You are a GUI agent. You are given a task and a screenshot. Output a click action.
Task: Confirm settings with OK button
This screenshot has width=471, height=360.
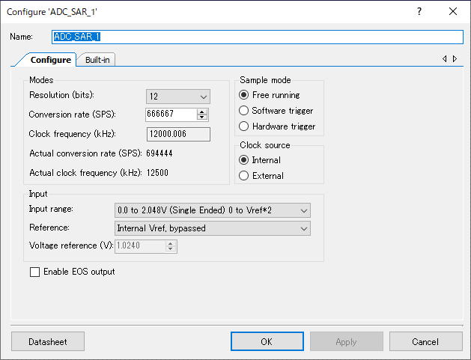267,341
